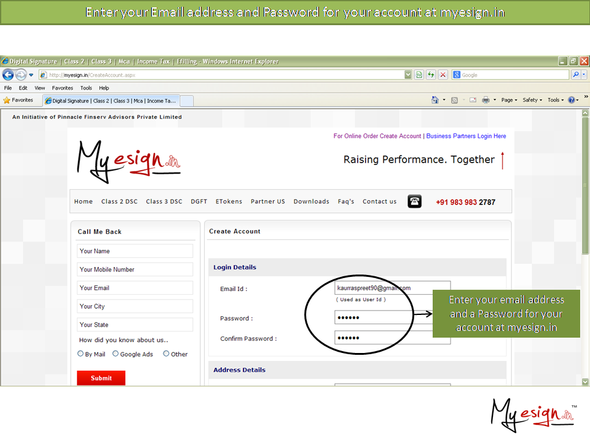
Task: Expand the Page dropdown menu
Action: point(509,100)
